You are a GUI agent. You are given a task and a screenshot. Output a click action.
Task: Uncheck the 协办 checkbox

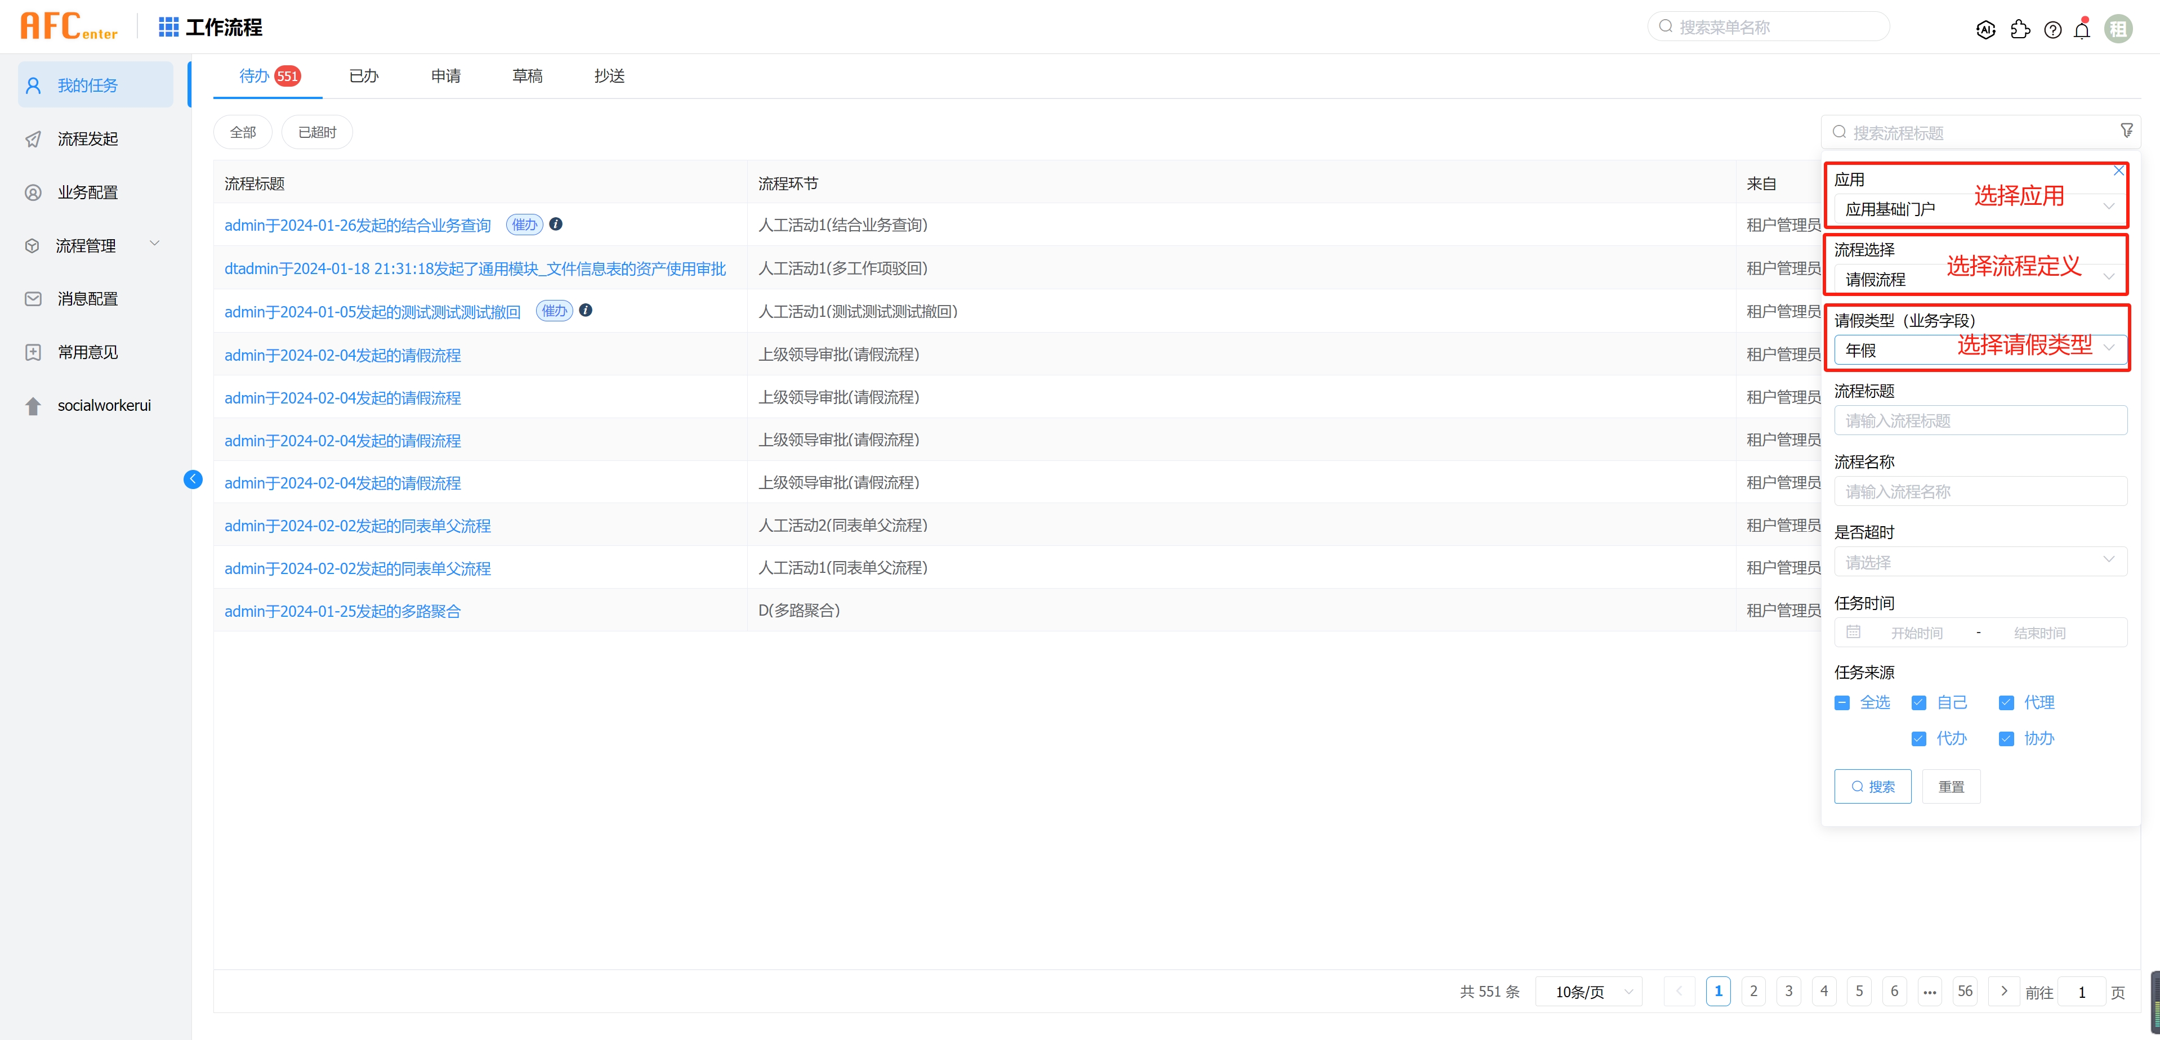tap(2006, 738)
